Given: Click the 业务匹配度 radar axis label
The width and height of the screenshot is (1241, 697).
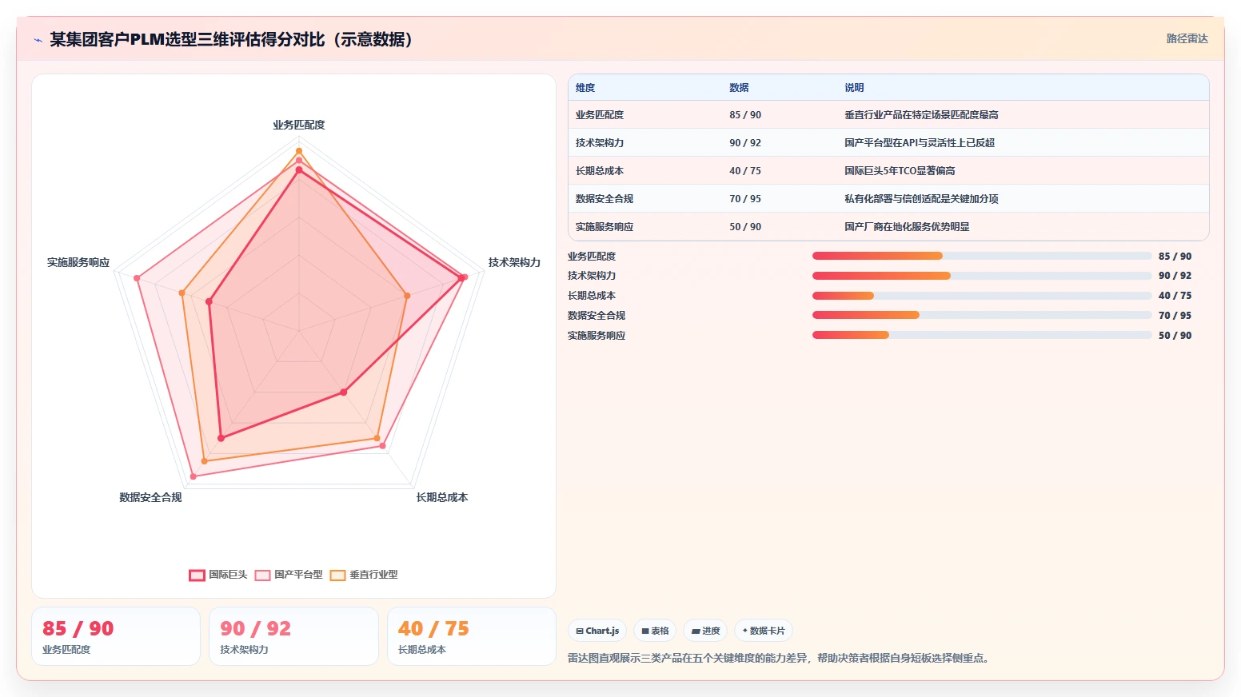Looking at the screenshot, I should point(299,125).
